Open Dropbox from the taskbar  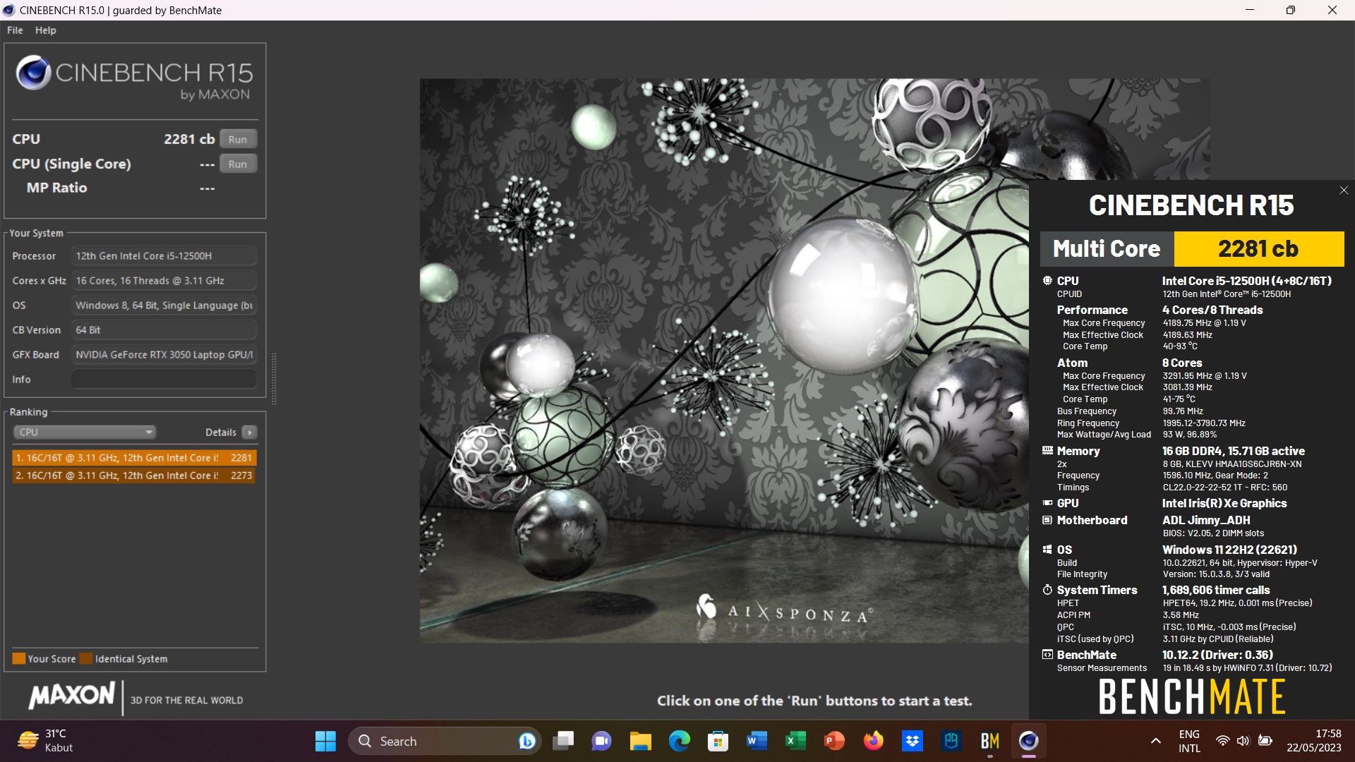[x=913, y=741]
